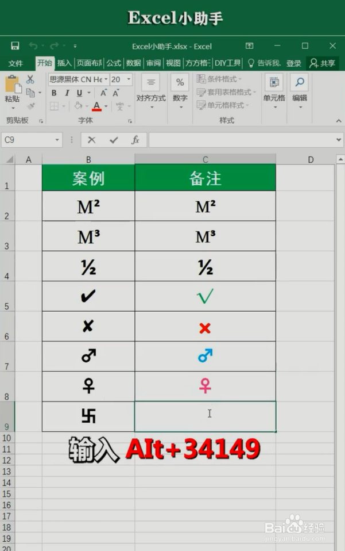Click the vertical scrollbar up arrow

(x=340, y=159)
